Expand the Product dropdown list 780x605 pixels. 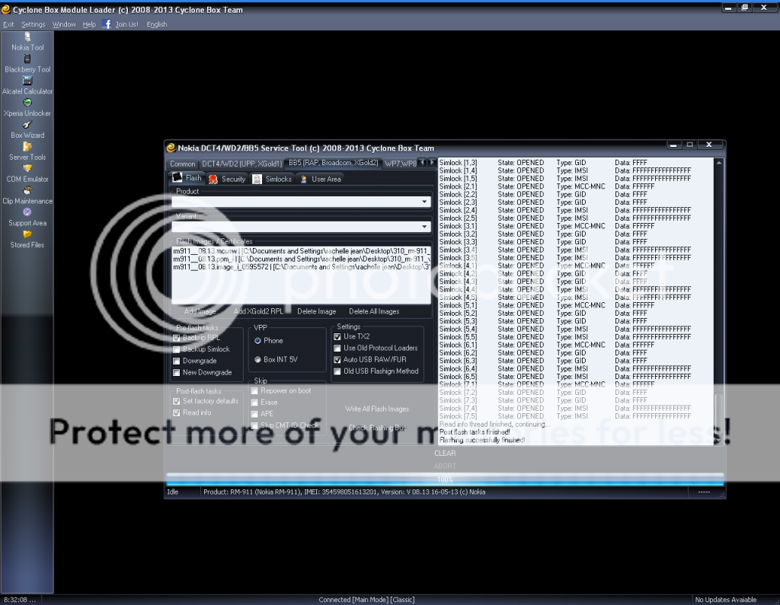(x=424, y=202)
